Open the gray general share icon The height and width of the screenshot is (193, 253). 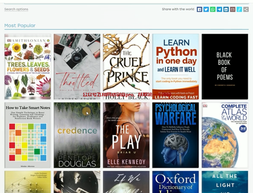click(246, 9)
